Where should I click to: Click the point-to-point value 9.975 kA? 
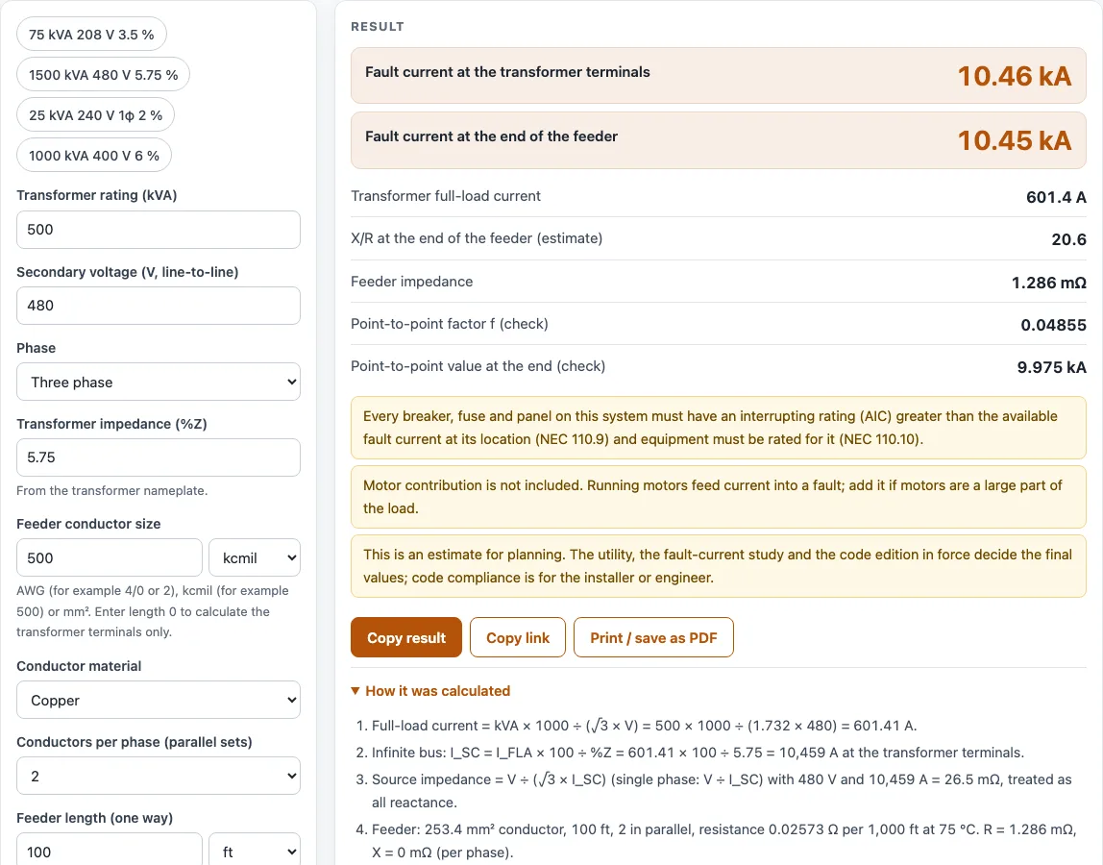(x=1052, y=367)
